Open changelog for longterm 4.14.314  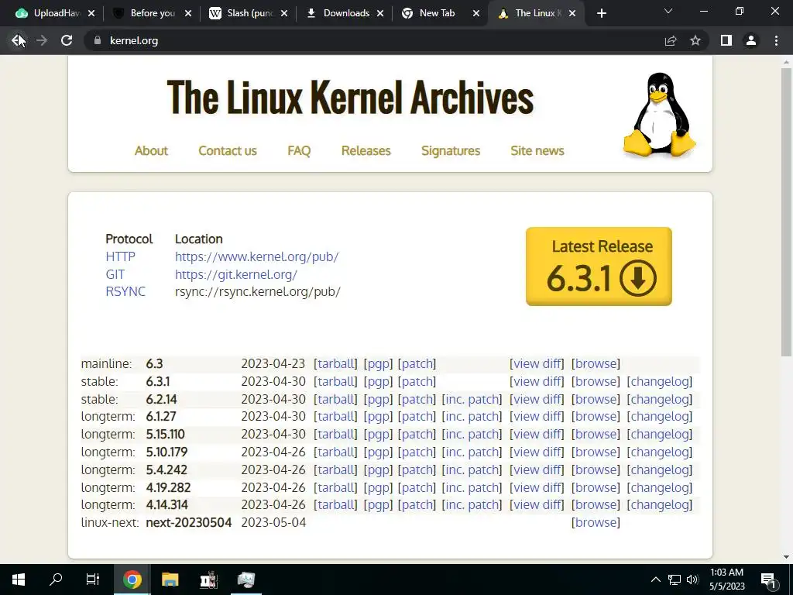coord(660,504)
